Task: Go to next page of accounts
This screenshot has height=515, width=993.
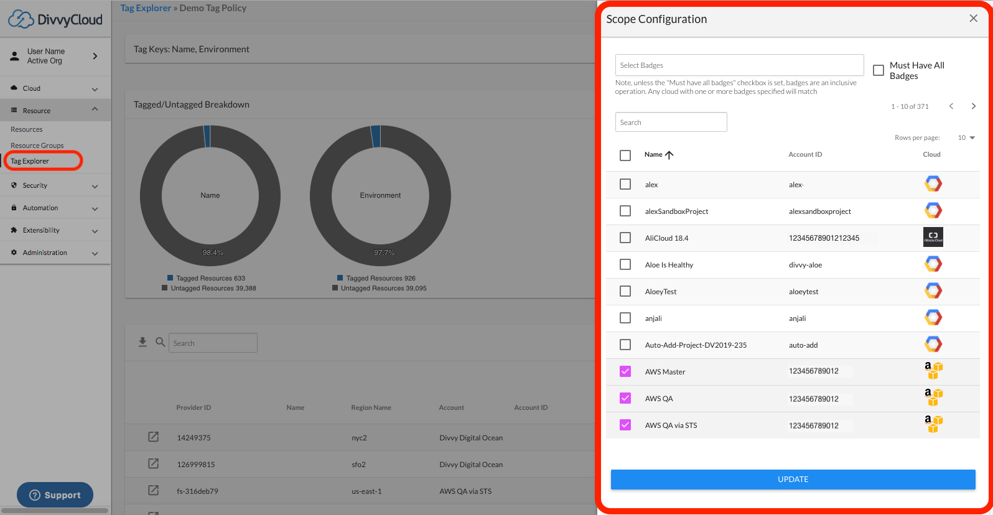Action: [974, 106]
